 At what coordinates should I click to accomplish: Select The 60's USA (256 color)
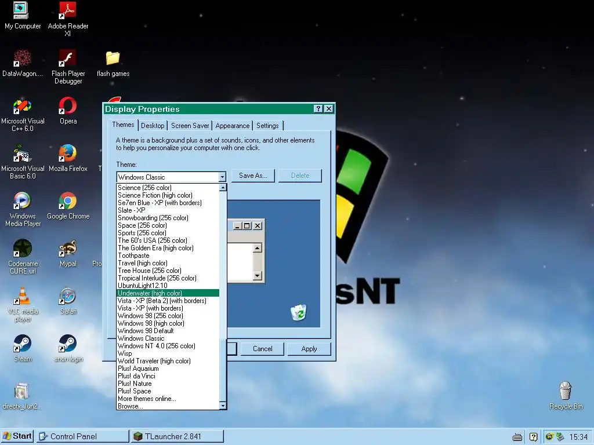[168, 240]
